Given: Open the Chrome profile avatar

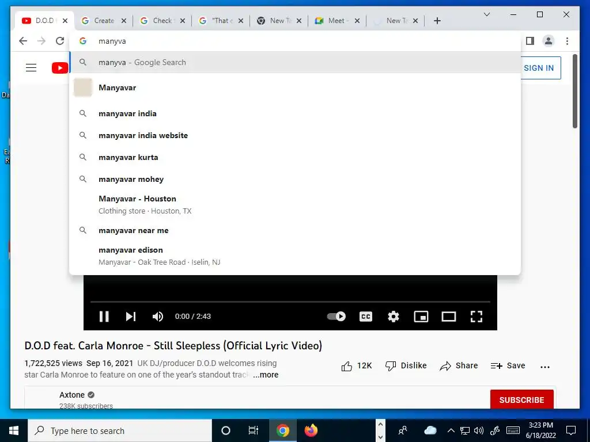Looking at the screenshot, I should tap(549, 41).
